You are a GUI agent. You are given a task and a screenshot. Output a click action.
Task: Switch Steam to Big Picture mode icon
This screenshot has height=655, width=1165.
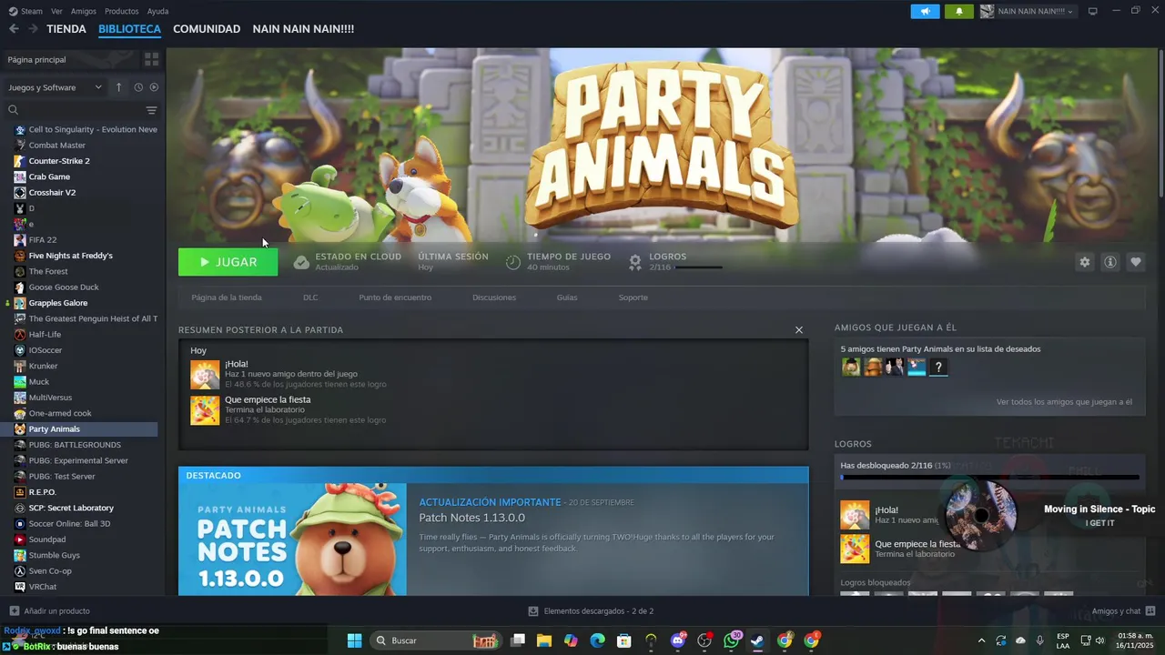coord(1093,11)
